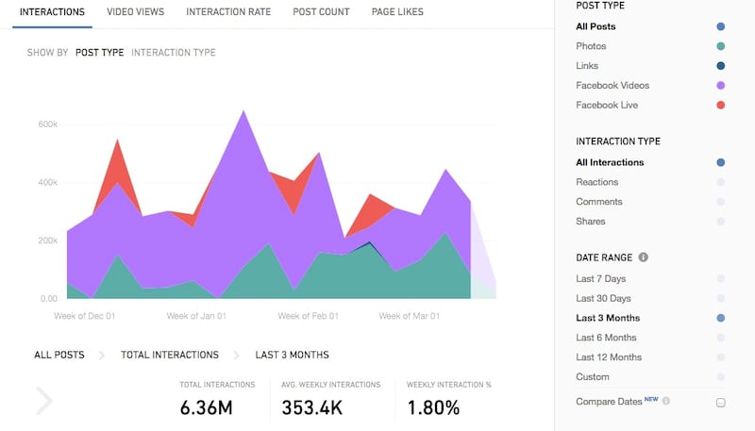755x431 pixels.
Task: Select the Last 7 Days radio option
Action: coord(720,279)
